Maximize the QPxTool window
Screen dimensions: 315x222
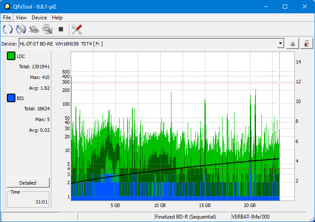[x=285, y=6]
